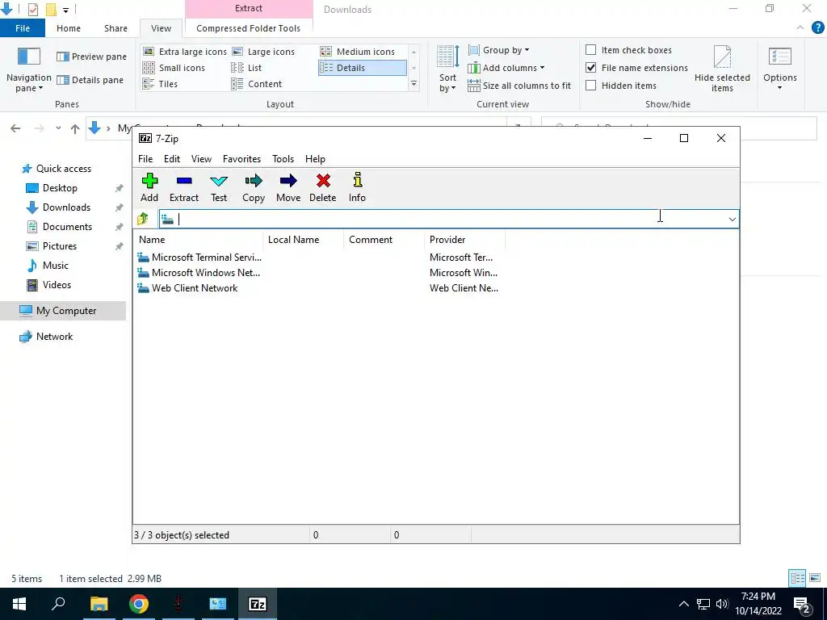Choose Content layout
Viewport: 827px width, 620px height.
(257, 84)
